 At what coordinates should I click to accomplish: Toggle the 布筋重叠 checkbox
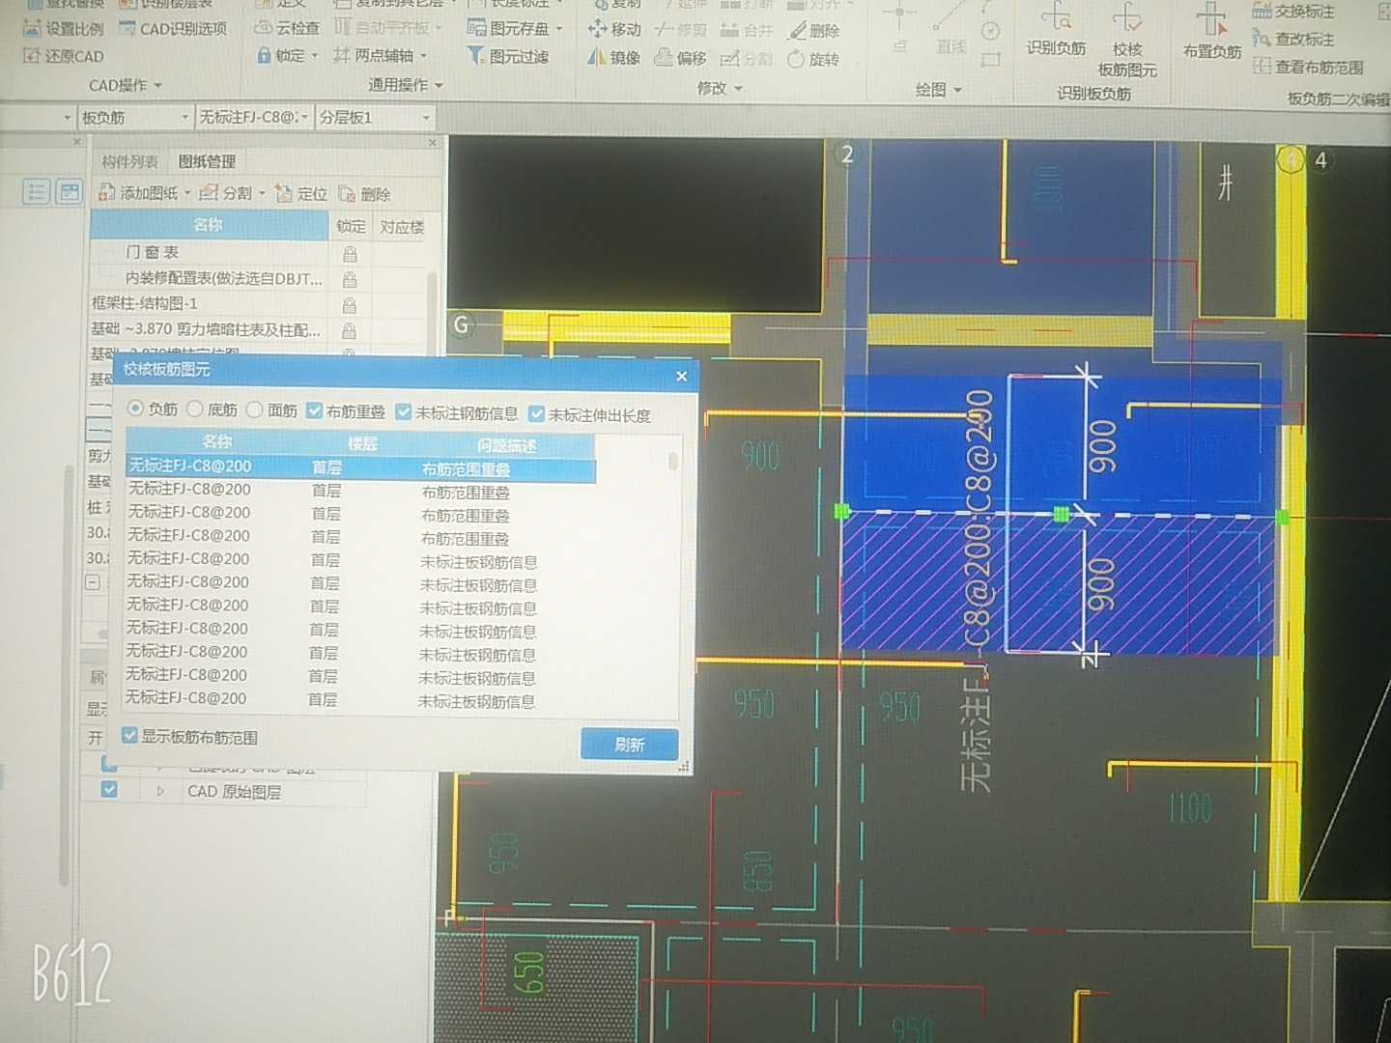(314, 410)
